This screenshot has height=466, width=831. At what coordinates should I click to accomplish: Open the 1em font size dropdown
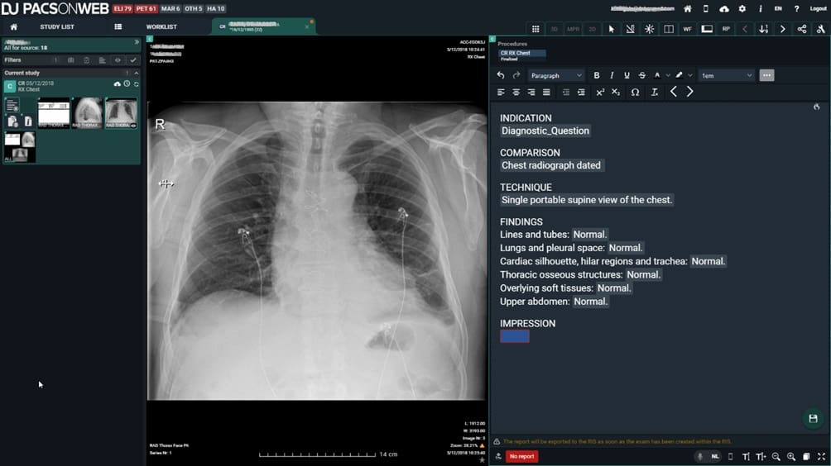[x=726, y=76]
